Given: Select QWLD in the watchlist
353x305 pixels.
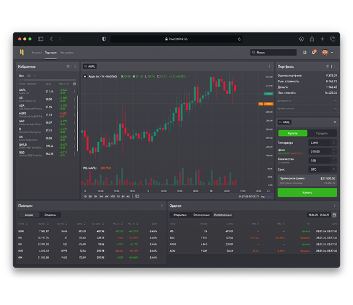Looking at the screenshot, I should (46, 146).
